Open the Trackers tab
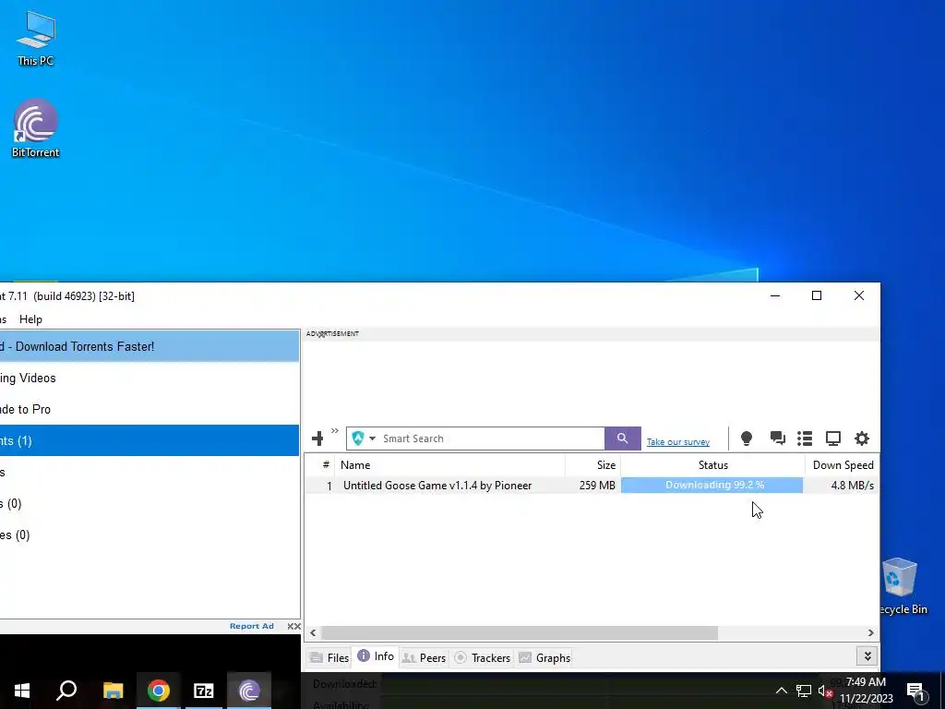This screenshot has width=945, height=709. coord(482,657)
